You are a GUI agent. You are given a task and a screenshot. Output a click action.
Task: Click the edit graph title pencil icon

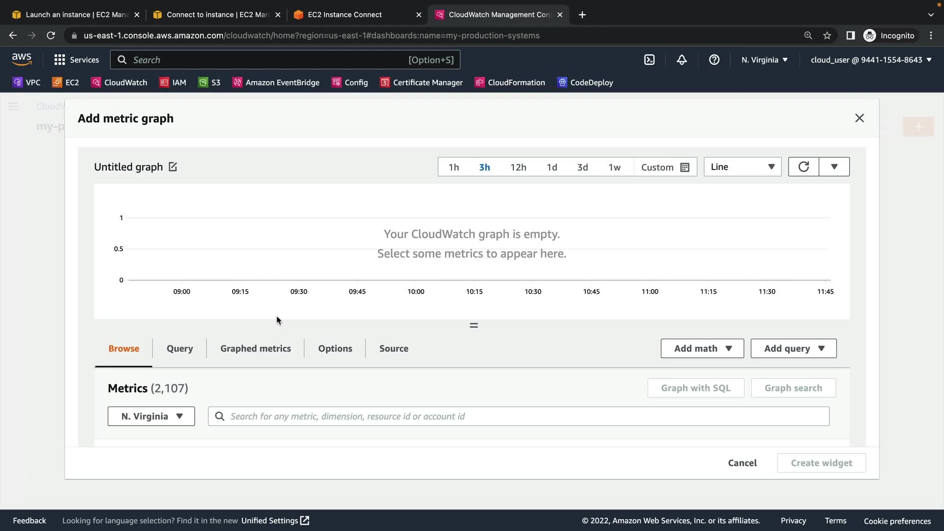coord(173,167)
